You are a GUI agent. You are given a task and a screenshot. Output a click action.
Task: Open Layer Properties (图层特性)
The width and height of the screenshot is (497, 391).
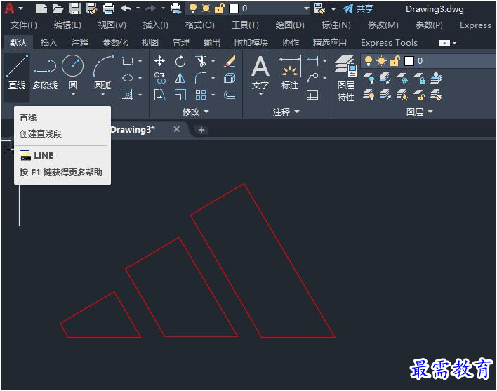pyautogui.click(x=346, y=78)
